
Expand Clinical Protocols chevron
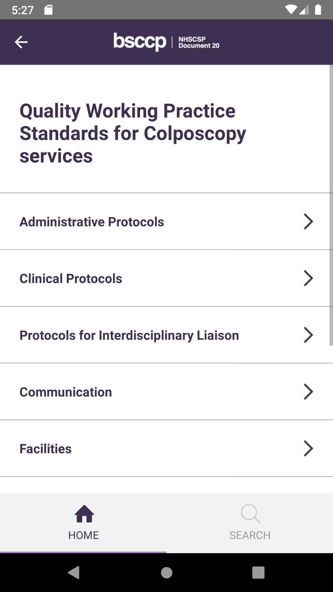(x=308, y=278)
